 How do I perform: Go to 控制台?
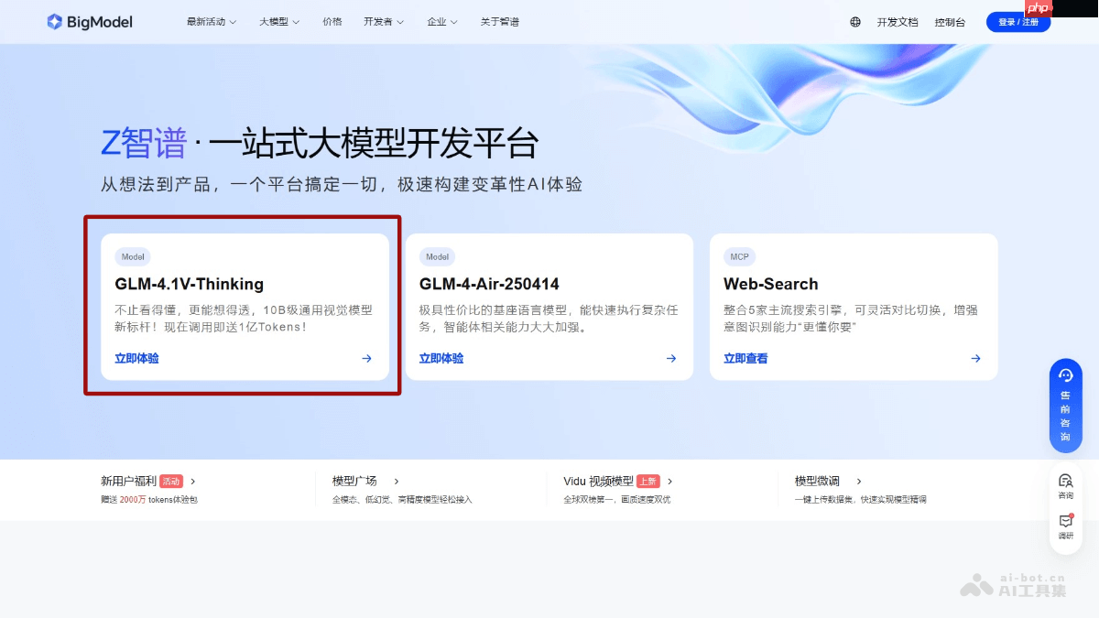coord(950,22)
